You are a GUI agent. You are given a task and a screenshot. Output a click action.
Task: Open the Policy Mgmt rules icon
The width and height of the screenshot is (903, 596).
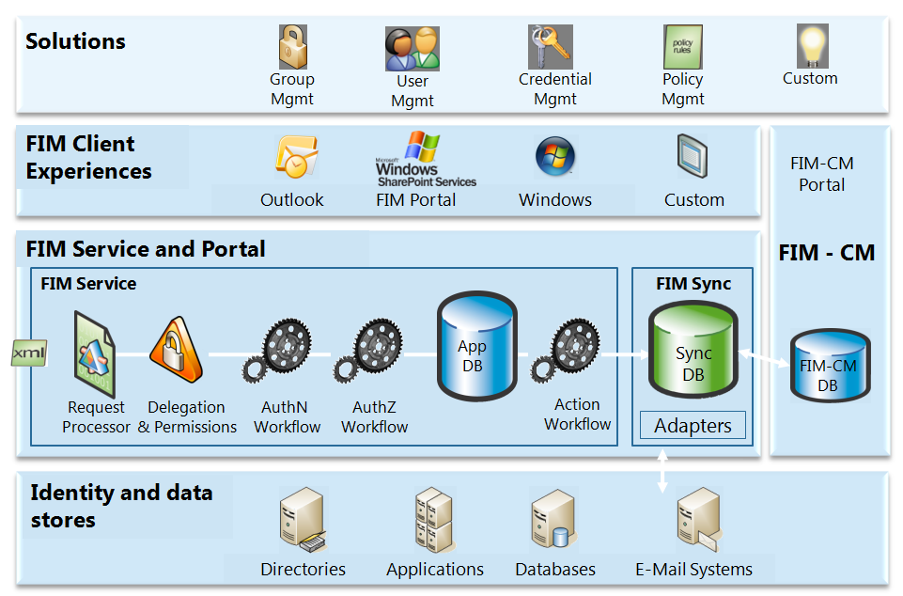(x=682, y=47)
